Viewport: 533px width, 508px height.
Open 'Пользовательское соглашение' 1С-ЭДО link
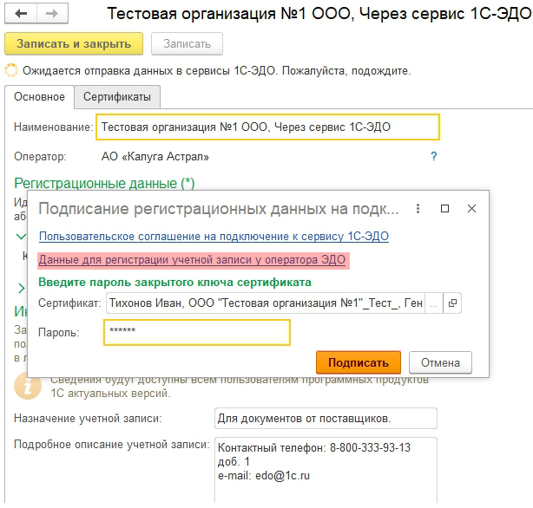click(214, 237)
